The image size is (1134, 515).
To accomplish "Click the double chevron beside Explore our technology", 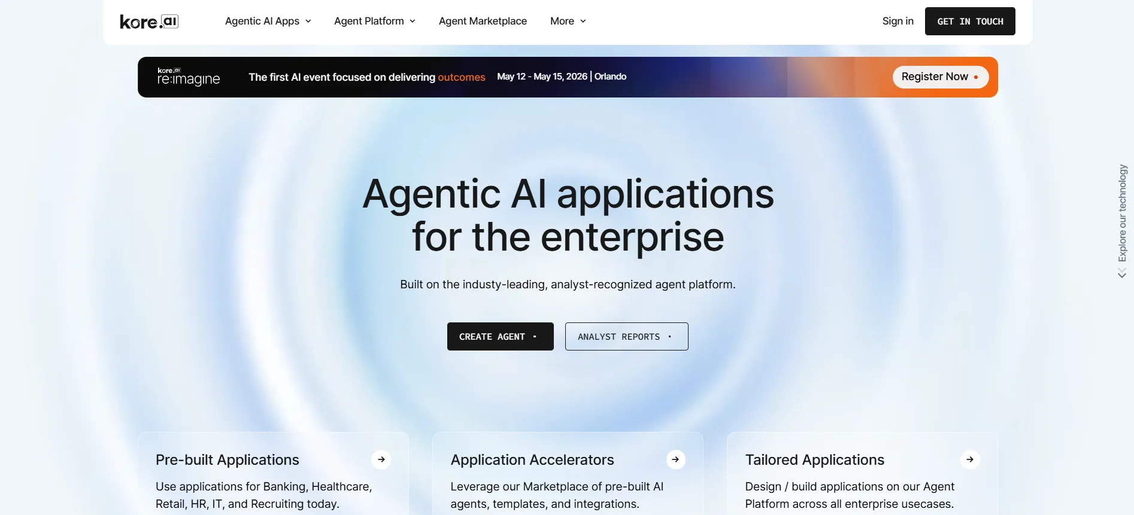I will point(1122,273).
